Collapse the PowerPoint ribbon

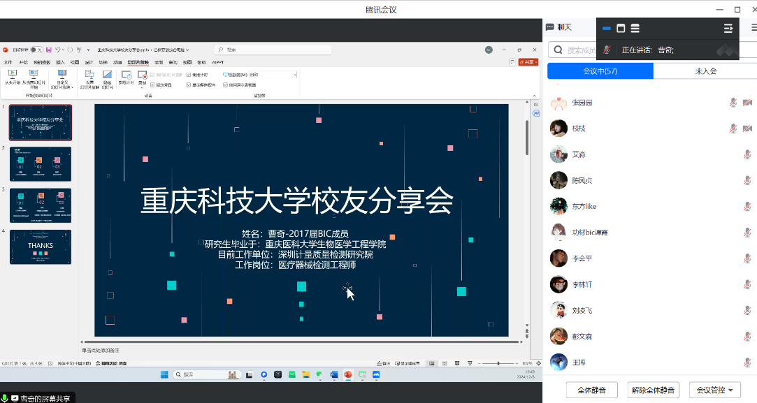point(535,96)
